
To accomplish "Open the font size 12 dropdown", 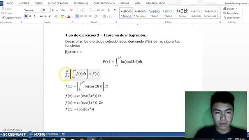I will pyautogui.click(x=49, y=10).
